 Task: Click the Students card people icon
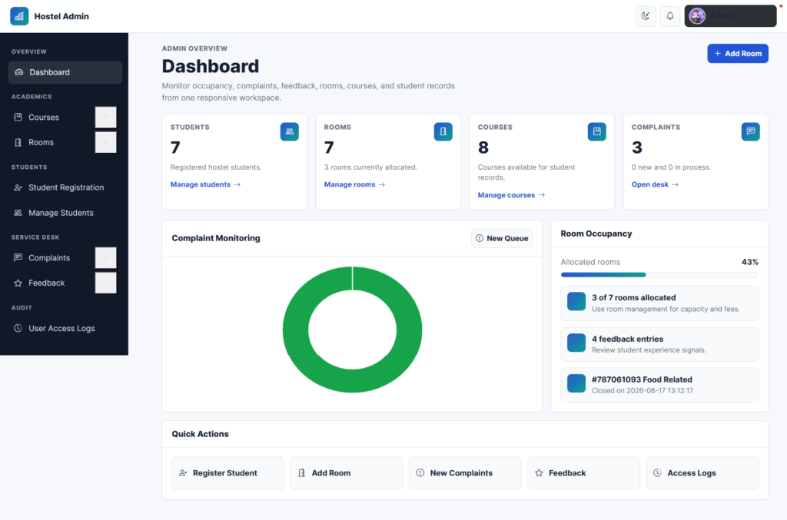click(x=290, y=131)
